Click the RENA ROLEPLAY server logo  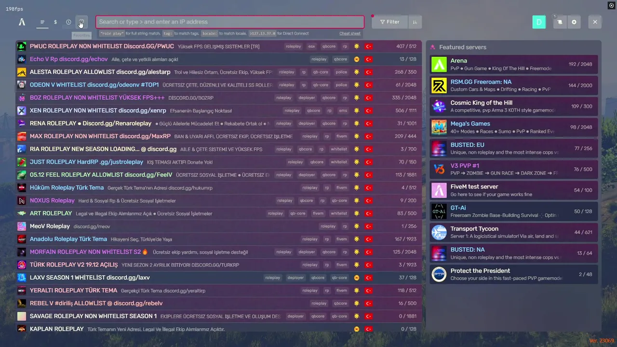22,123
